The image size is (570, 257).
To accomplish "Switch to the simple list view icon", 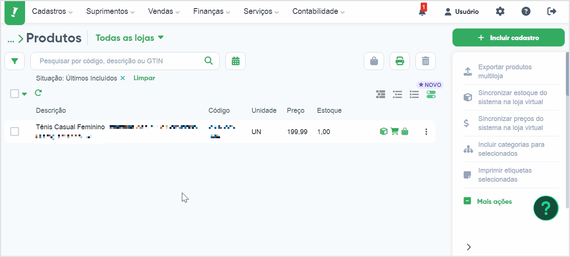I will point(414,94).
